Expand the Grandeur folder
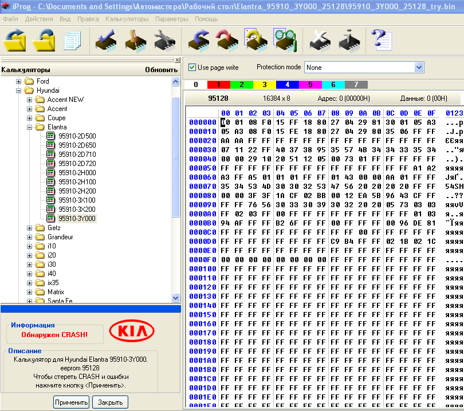 [30, 237]
